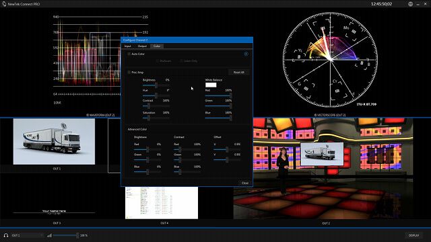Click the White Balance color swatch
Viewport: 431px width, 242px height.
211,85
